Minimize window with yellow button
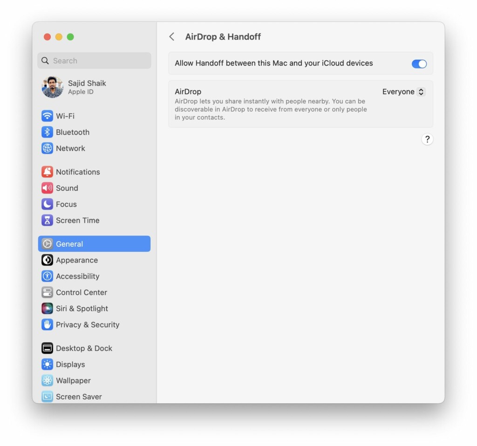 pos(59,37)
